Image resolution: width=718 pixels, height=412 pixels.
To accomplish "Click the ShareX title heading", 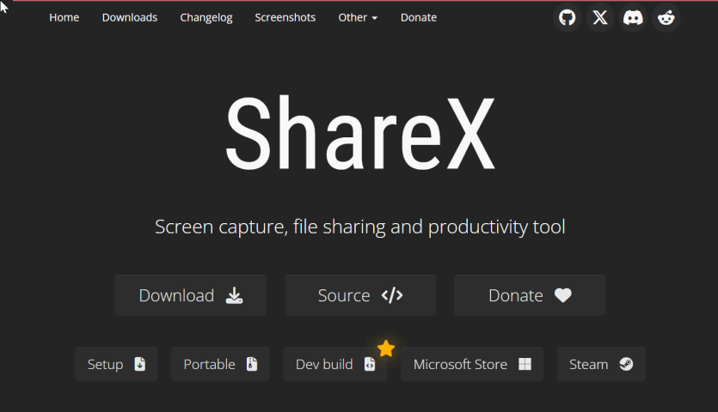I will (360, 132).
